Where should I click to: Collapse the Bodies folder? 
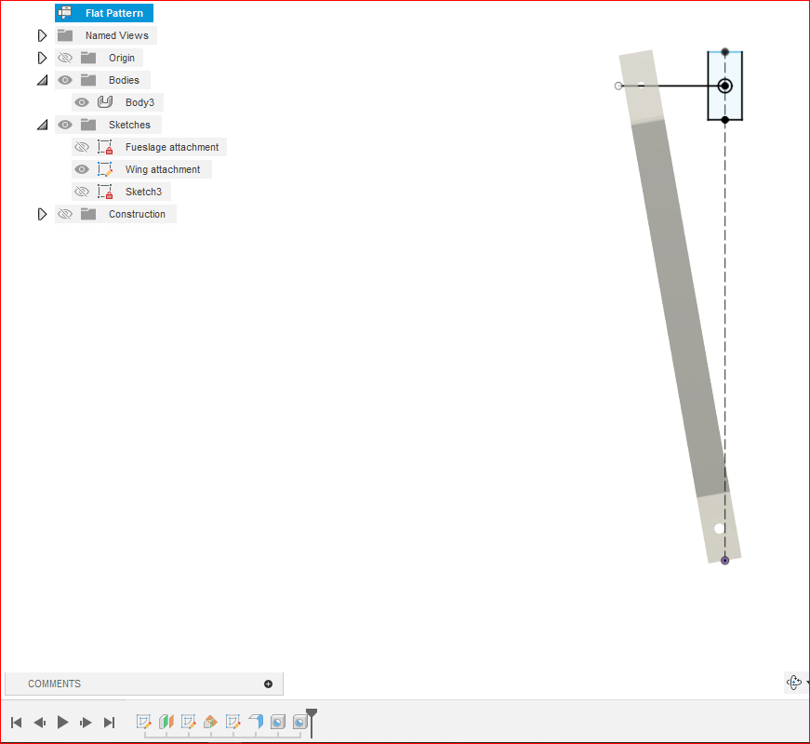(x=42, y=80)
